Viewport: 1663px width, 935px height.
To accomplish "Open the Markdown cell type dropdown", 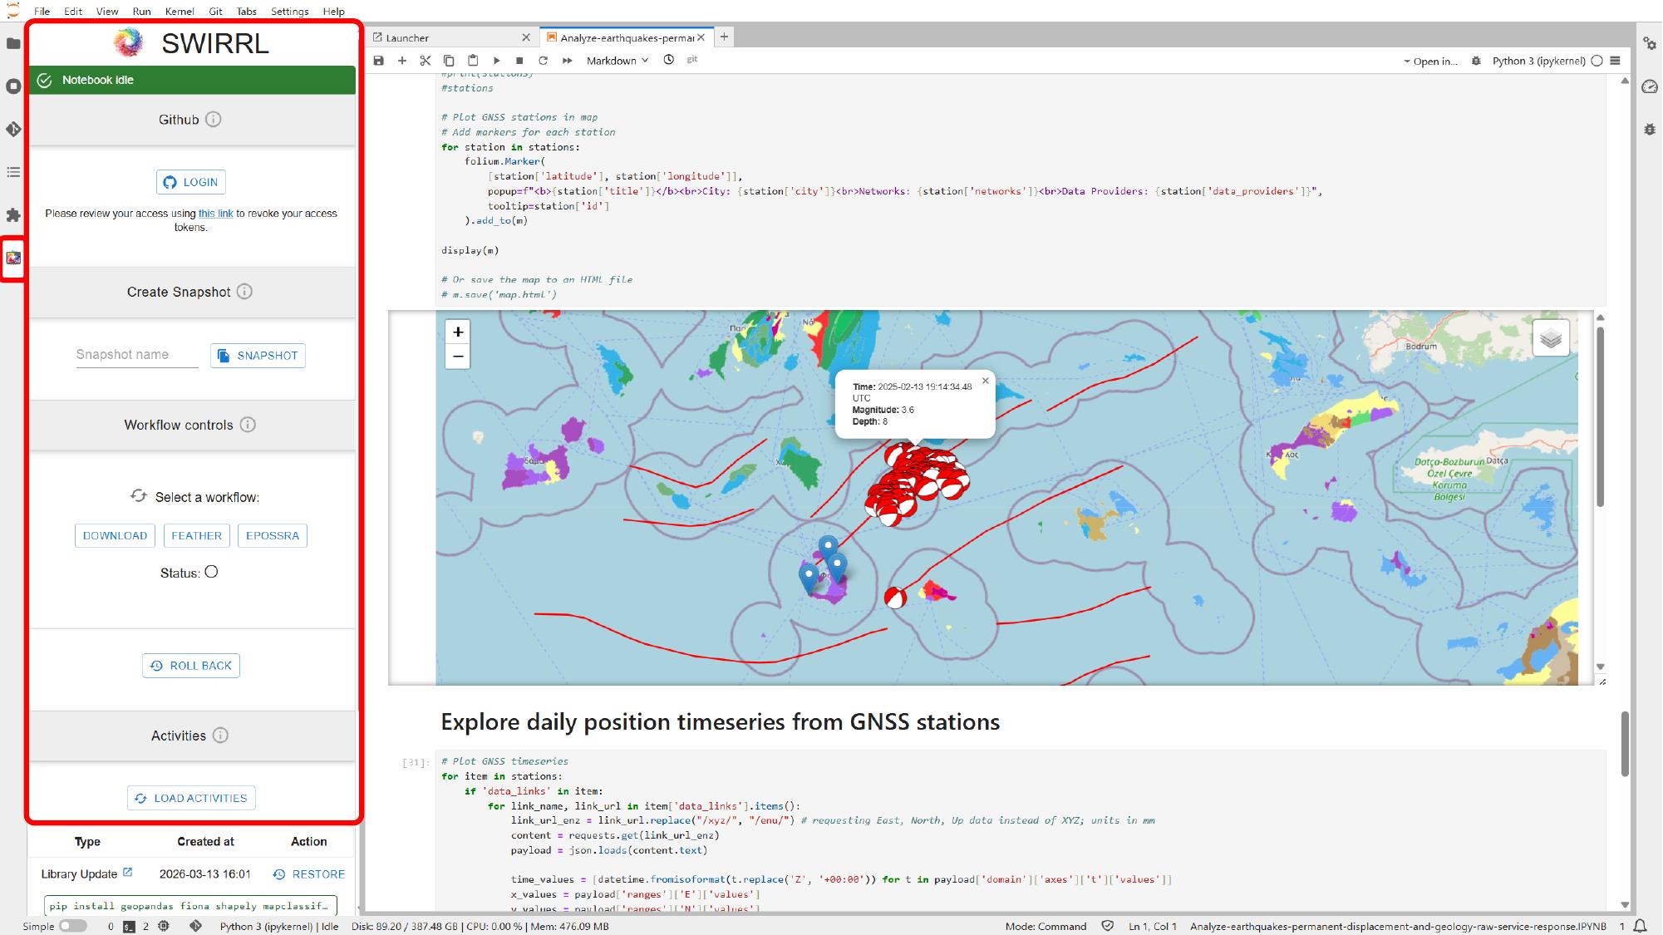I will (x=615, y=61).
